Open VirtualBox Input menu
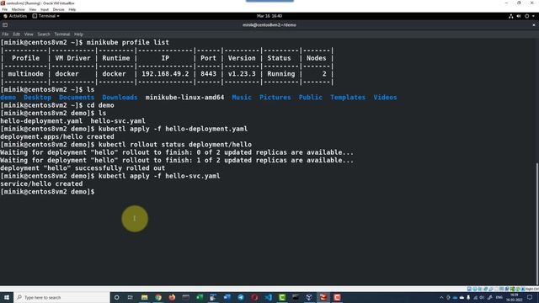539x303 pixels. (45, 9)
